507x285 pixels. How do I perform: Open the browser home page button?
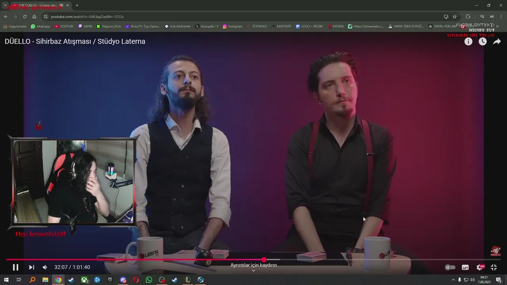[x=34, y=17]
